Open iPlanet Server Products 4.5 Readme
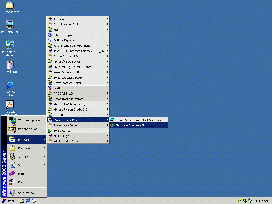This screenshot has height=204, width=272. (138, 120)
